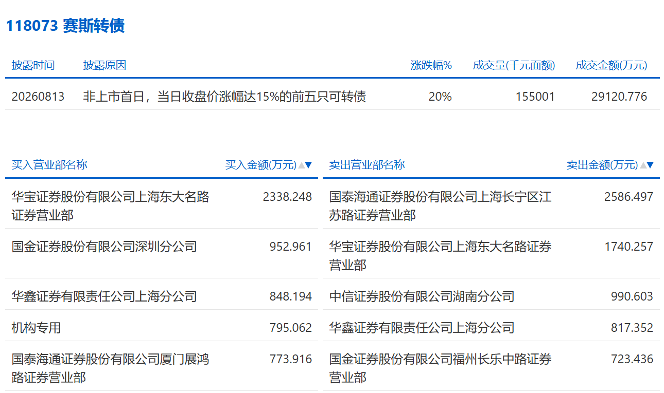Click the 买入营业部名称 column header

tap(49, 164)
